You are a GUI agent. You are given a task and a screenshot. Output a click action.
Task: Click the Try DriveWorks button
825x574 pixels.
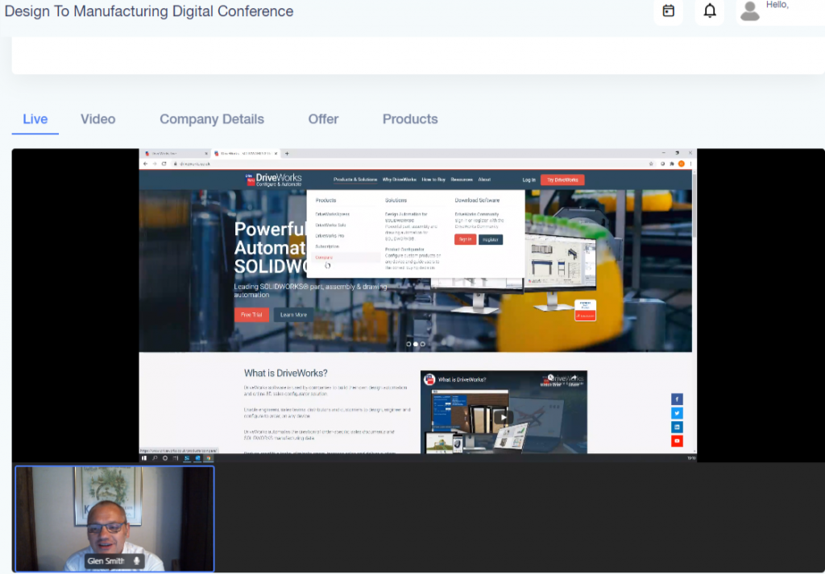(x=562, y=180)
